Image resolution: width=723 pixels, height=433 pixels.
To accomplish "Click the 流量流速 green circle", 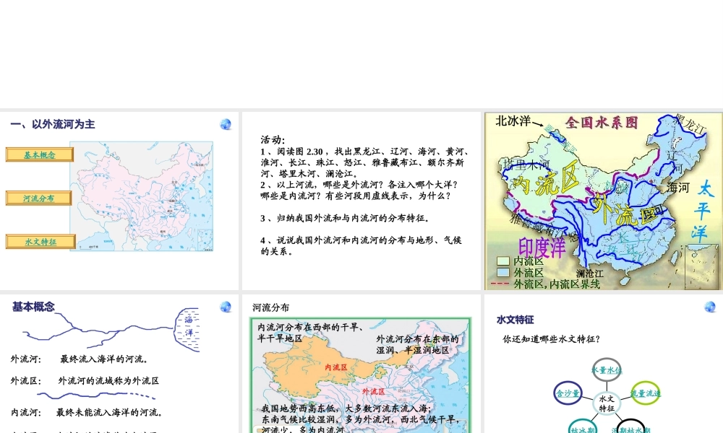I will (645, 393).
